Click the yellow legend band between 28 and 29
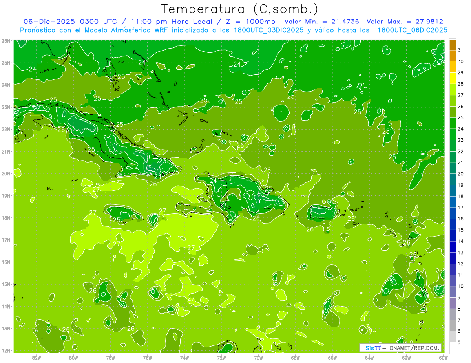Image resolution: width=471 pixels, height=363 pixels. coord(453,78)
